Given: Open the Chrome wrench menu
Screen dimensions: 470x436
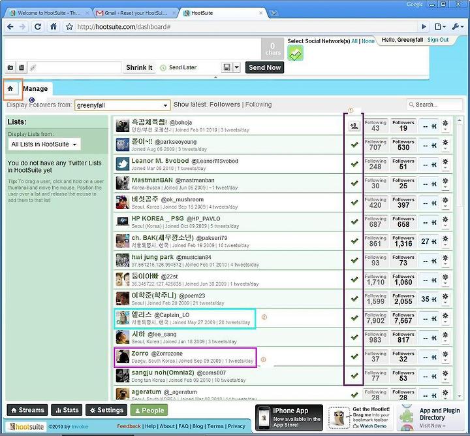Looking at the screenshot, I should coord(458,27).
